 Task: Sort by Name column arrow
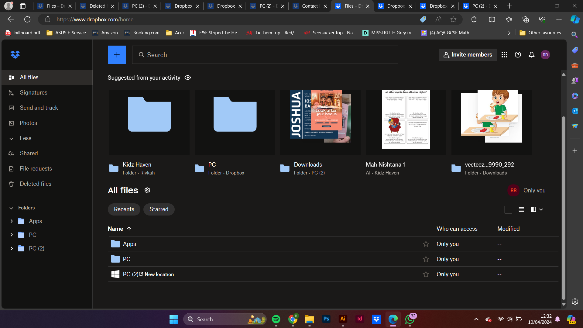coord(129,229)
